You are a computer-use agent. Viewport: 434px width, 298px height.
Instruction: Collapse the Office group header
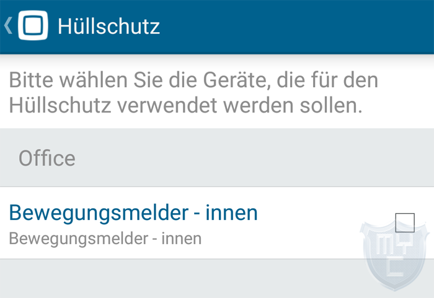point(217,158)
